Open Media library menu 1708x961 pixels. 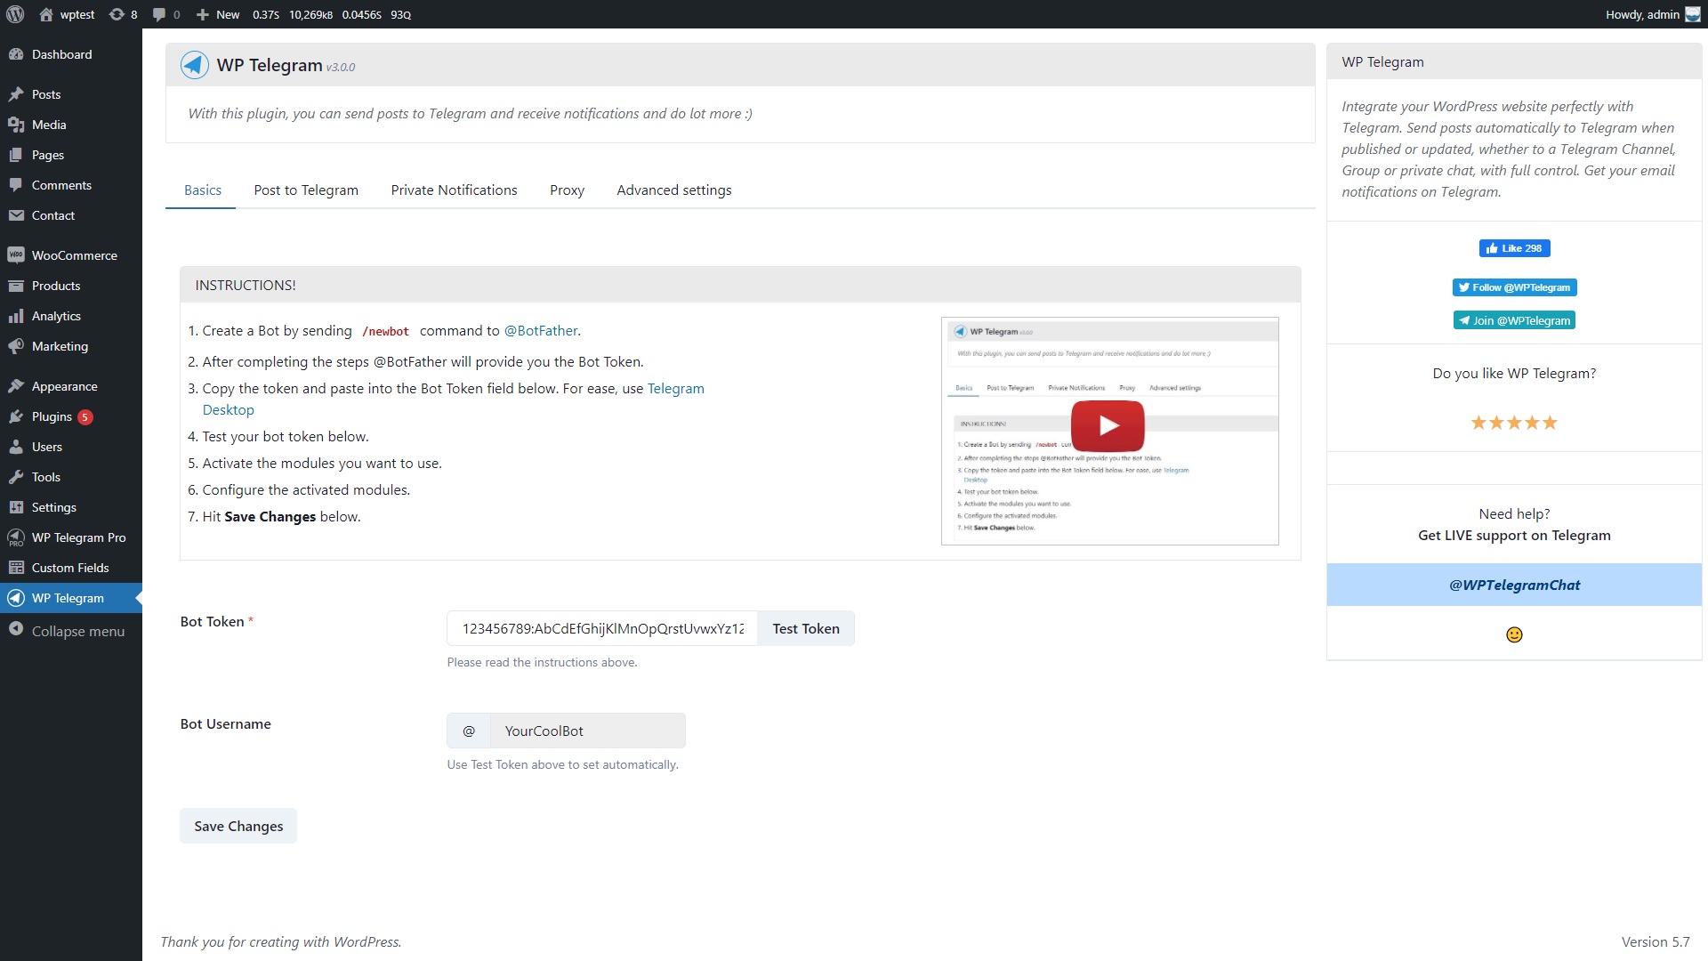71,125
